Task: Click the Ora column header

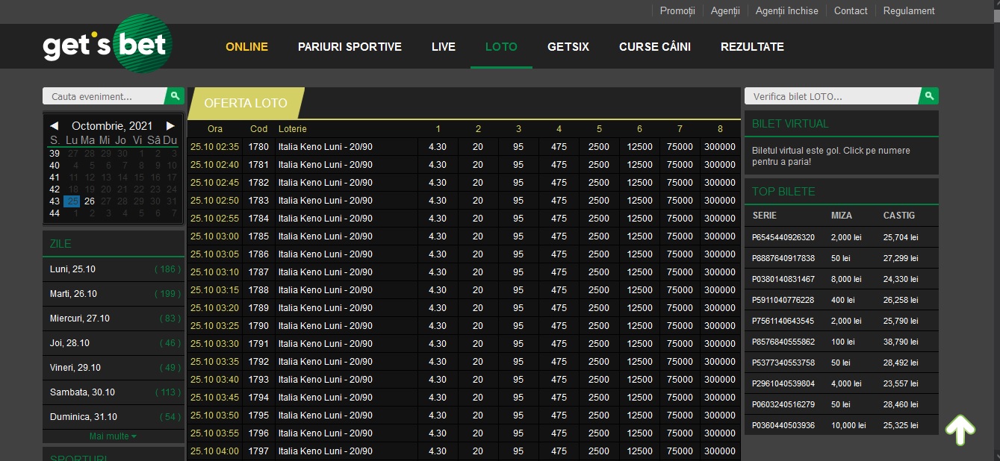Action: [x=215, y=129]
